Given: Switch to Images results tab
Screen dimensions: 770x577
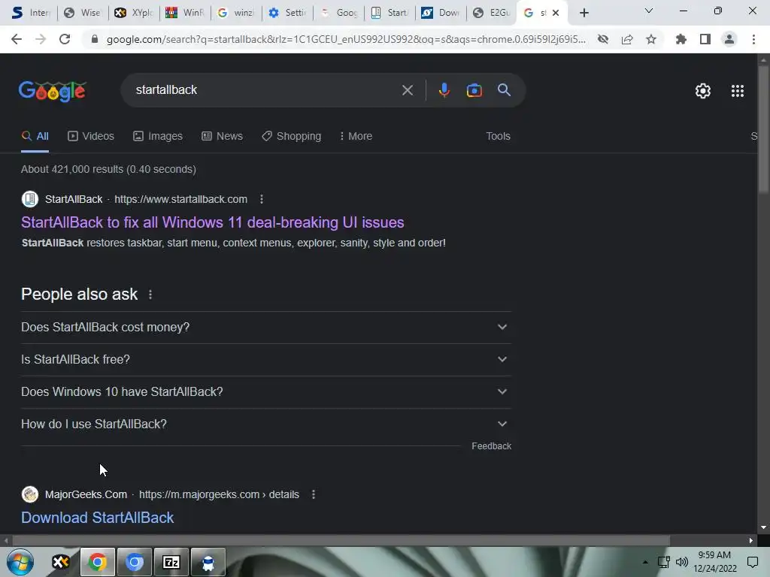Looking at the screenshot, I should click(x=158, y=137).
